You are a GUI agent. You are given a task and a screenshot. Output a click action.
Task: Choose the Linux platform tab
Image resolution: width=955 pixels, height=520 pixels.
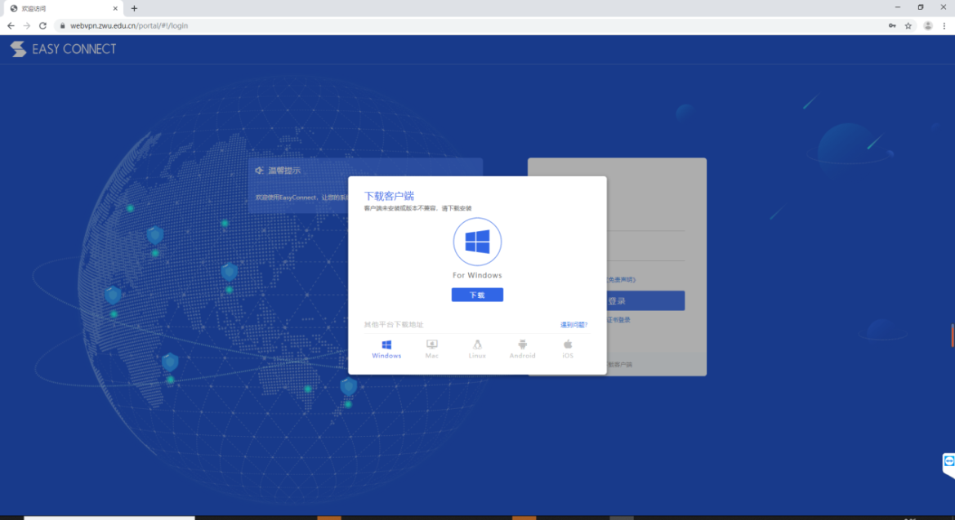477,349
